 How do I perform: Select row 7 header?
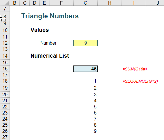click(x=5, y=9)
